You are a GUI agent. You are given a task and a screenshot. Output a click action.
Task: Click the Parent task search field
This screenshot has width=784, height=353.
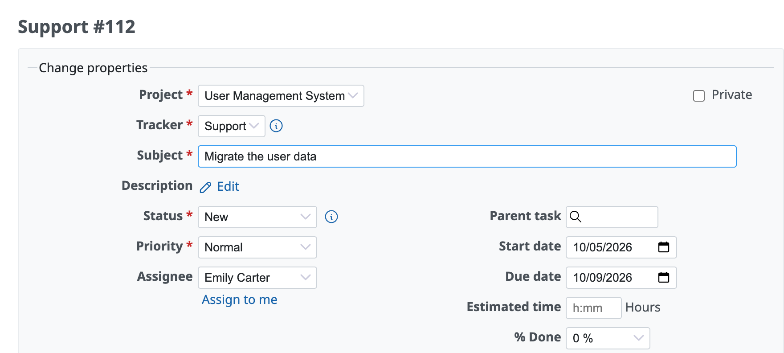tap(612, 217)
